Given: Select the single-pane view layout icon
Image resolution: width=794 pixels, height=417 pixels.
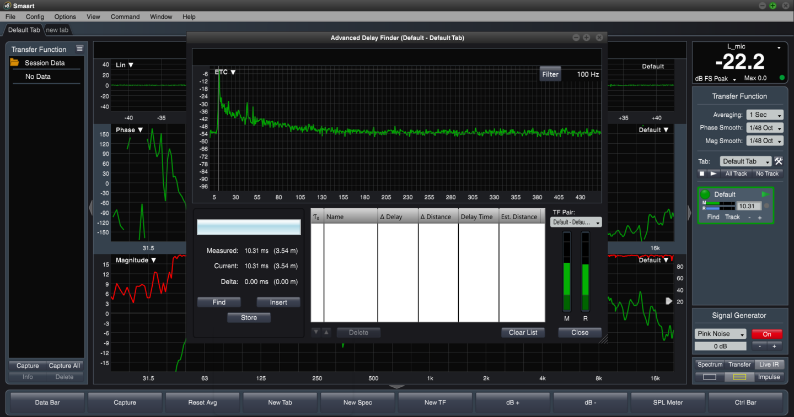Looking at the screenshot, I should click(710, 377).
